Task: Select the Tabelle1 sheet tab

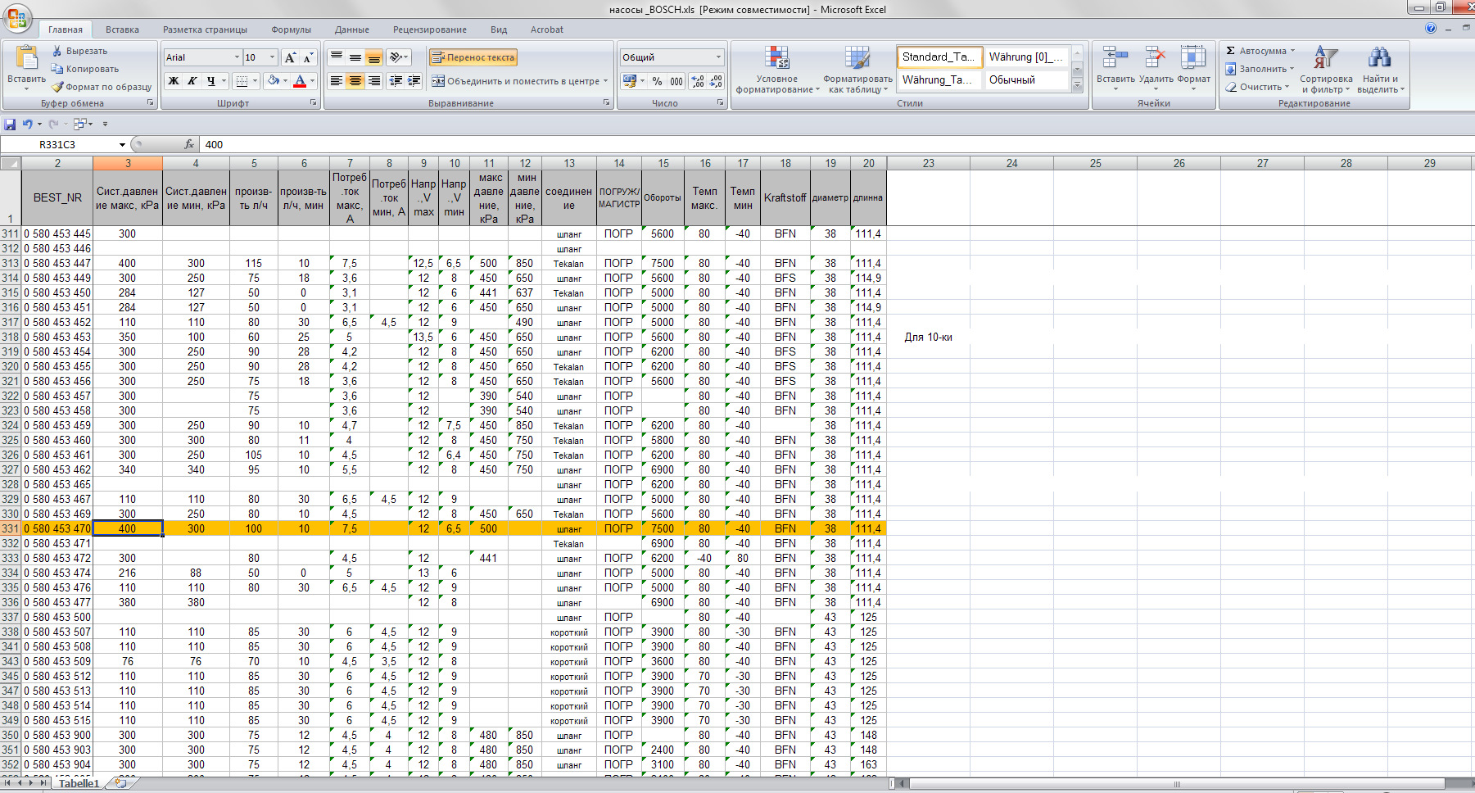Action: pyautogui.click(x=79, y=784)
